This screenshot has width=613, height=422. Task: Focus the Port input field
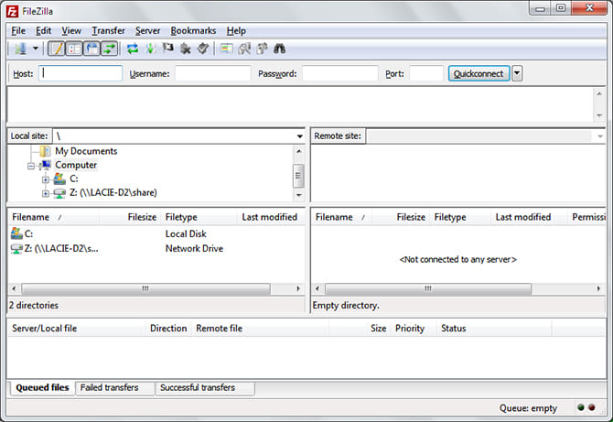426,73
